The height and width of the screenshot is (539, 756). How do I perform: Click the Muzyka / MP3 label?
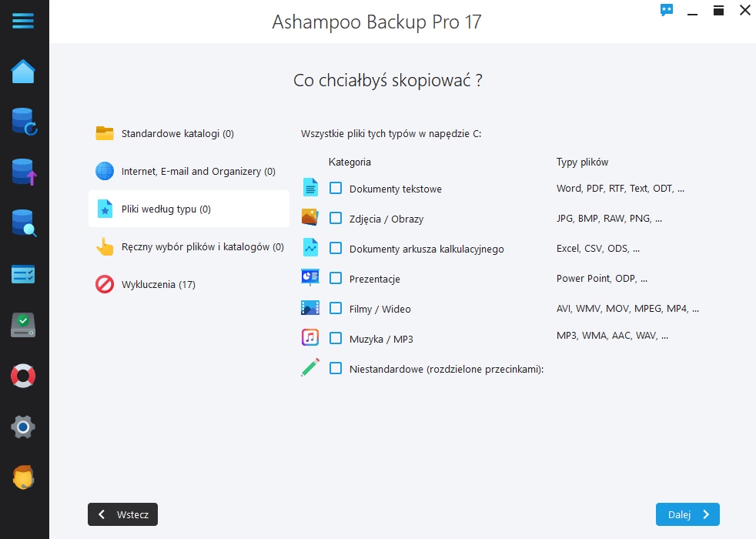click(381, 339)
